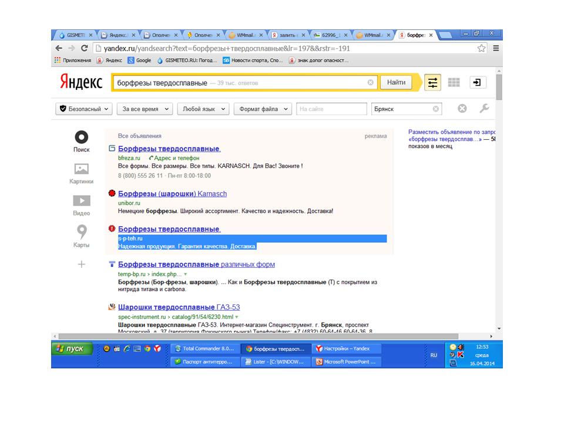
Task: Click the vertical page scrollbar
Action: [x=499, y=86]
